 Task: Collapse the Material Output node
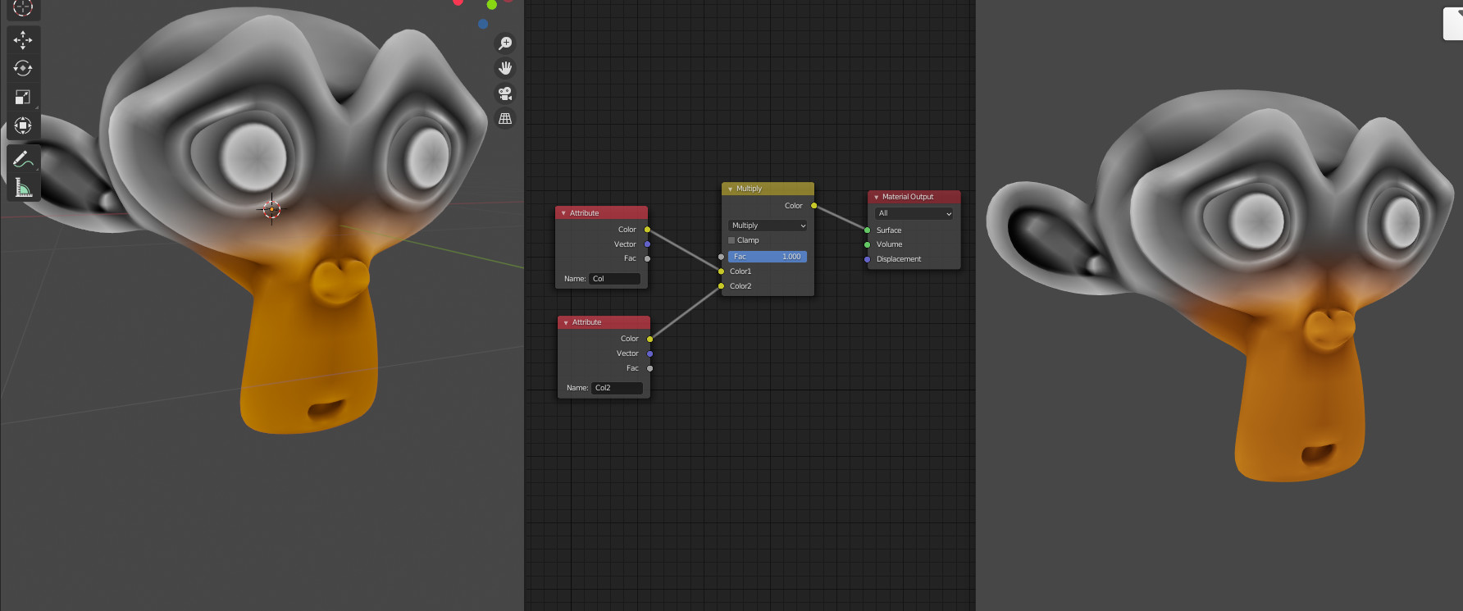coord(876,198)
